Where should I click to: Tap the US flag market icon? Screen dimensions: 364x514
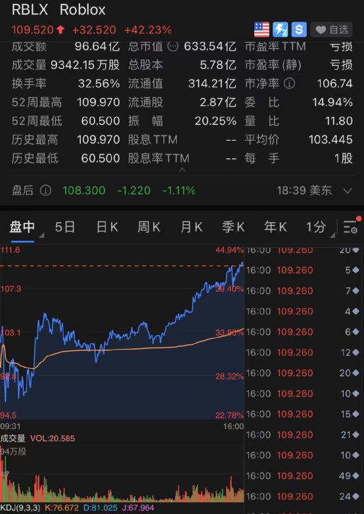click(262, 30)
